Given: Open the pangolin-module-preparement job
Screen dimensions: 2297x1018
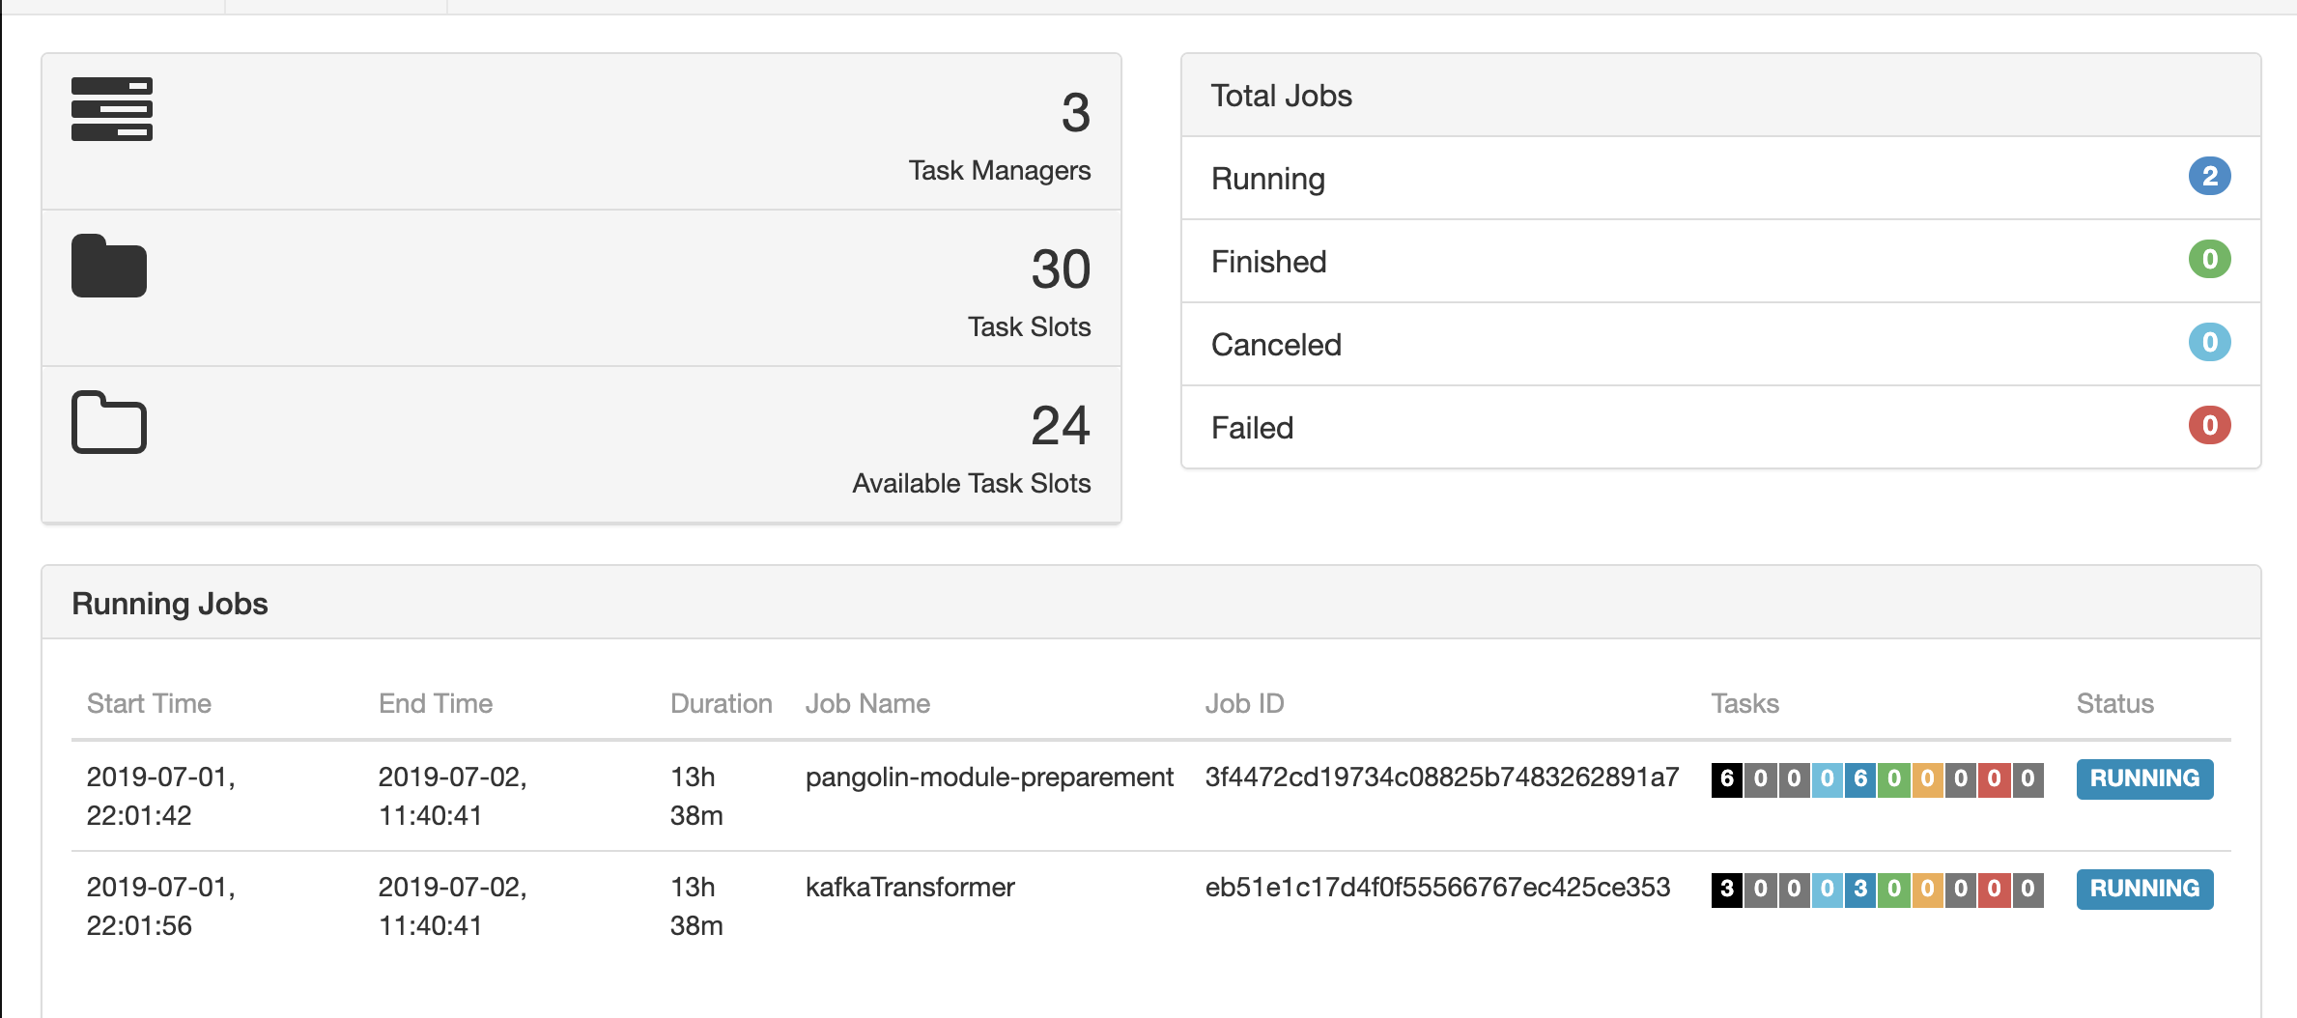Looking at the screenshot, I should pyautogui.click(x=988, y=778).
